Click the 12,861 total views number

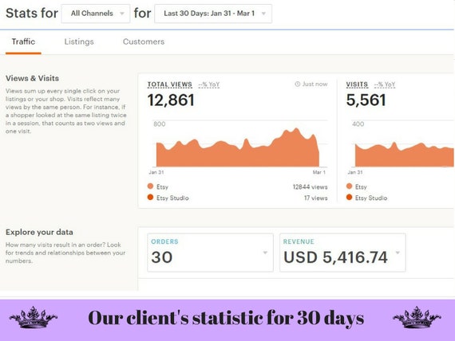pyautogui.click(x=171, y=100)
